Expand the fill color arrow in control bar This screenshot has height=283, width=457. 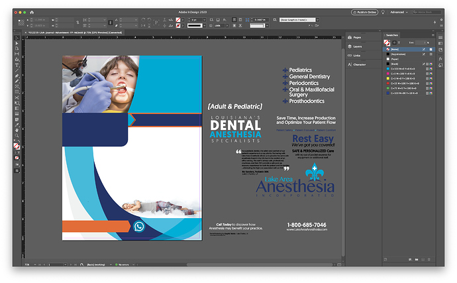pyautogui.click(x=183, y=20)
